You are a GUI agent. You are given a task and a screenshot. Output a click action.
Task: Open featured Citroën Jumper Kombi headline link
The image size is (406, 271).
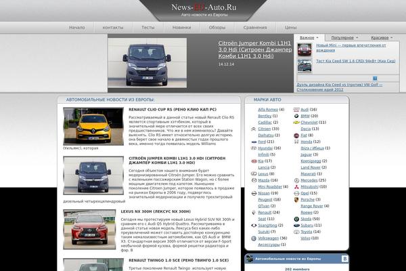[x=255, y=49]
